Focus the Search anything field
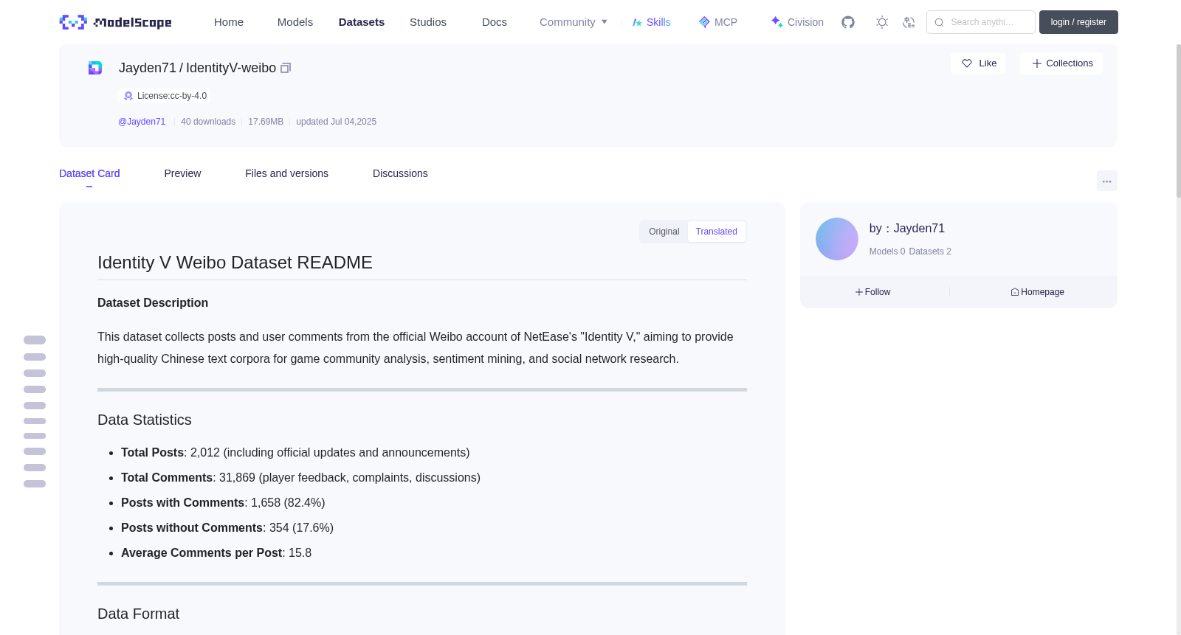This screenshot has height=635, width=1181. [981, 22]
